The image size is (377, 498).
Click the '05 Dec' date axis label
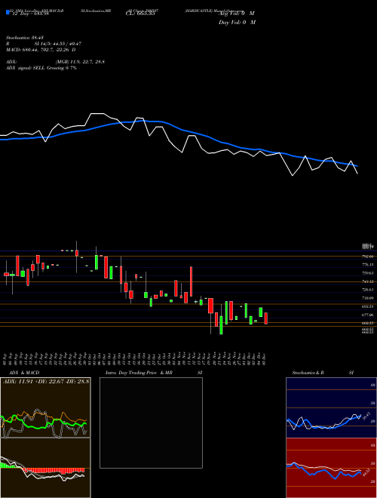(x=264, y=358)
